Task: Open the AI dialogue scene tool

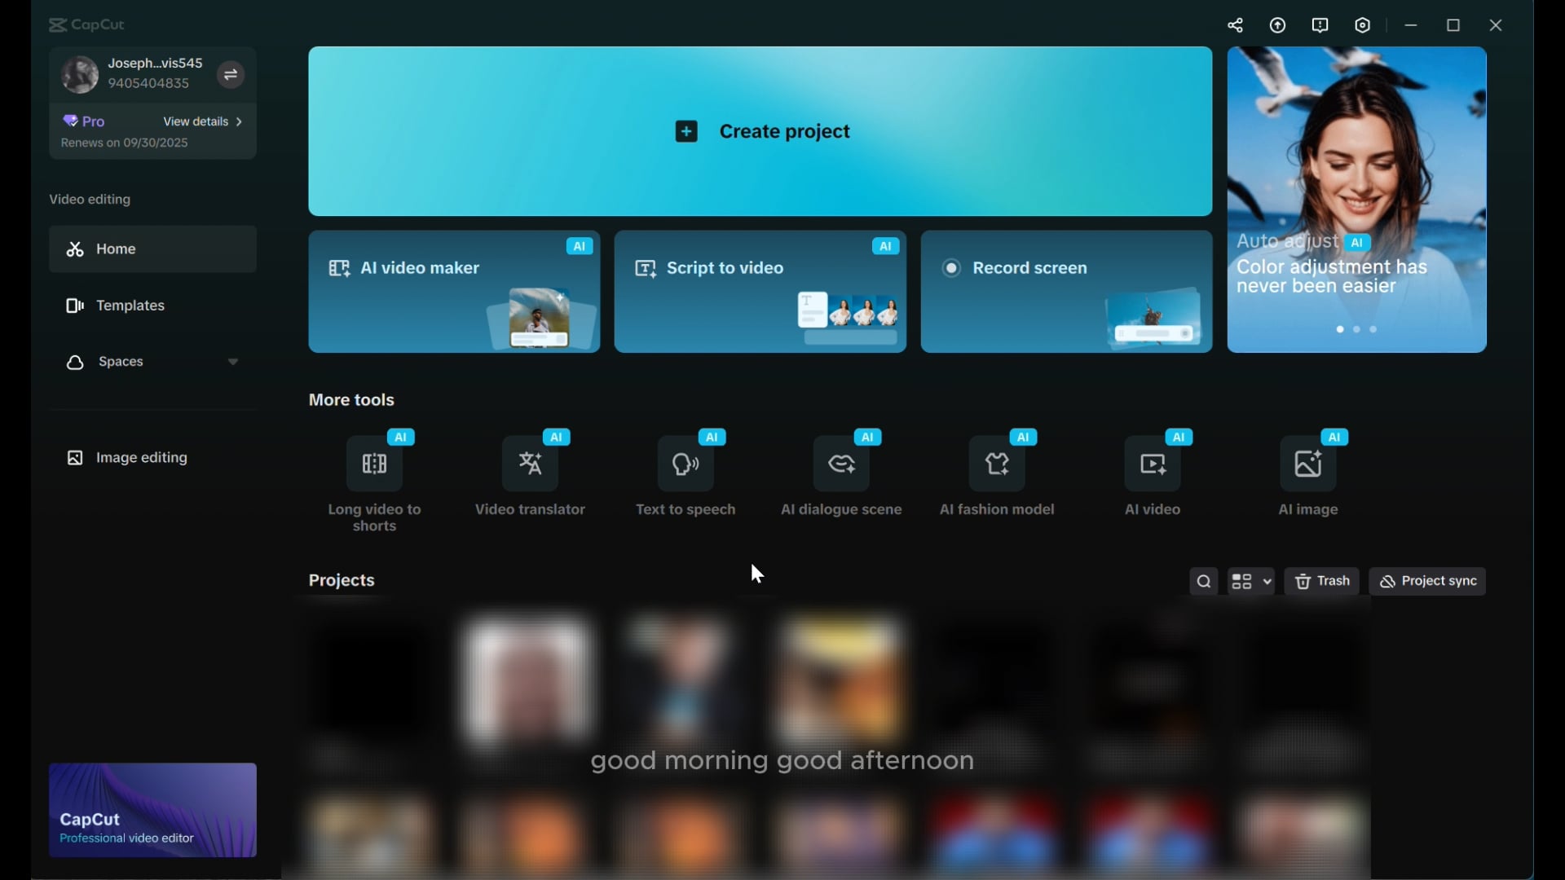Action: 842,464
